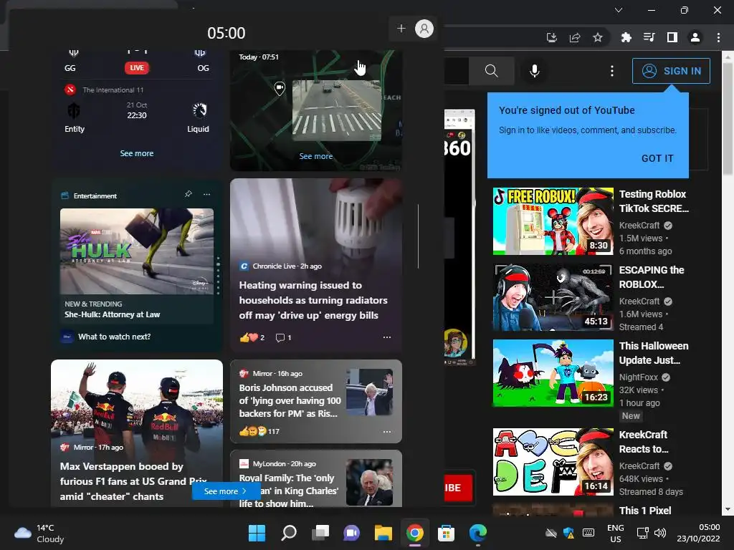The height and width of the screenshot is (550, 734).
Task: Open Entity vs Liquid match row
Action: (x=137, y=117)
